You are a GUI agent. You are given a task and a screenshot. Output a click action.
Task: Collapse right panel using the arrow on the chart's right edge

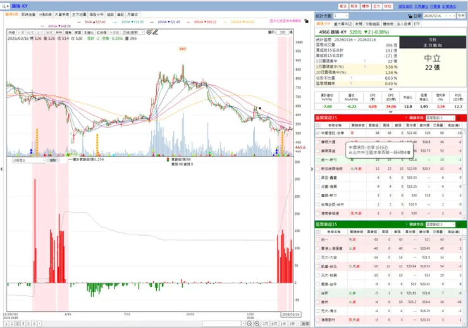coord(312,169)
